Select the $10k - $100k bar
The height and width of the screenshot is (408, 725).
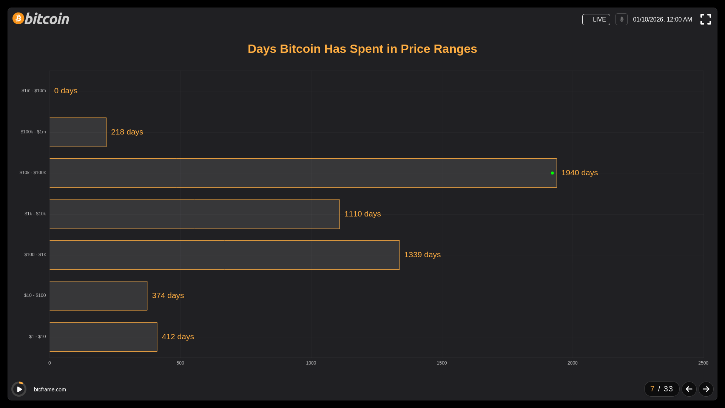pyautogui.click(x=302, y=173)
